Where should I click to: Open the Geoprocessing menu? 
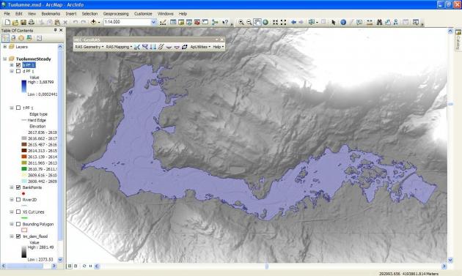coord(116,14)
